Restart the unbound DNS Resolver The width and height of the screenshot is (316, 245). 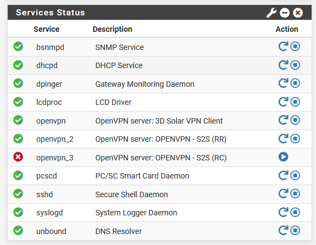284,230
